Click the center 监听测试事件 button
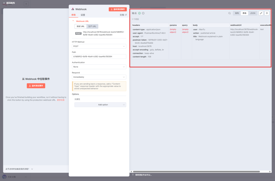This screenshot has width=275, height=181. (36, 86)
